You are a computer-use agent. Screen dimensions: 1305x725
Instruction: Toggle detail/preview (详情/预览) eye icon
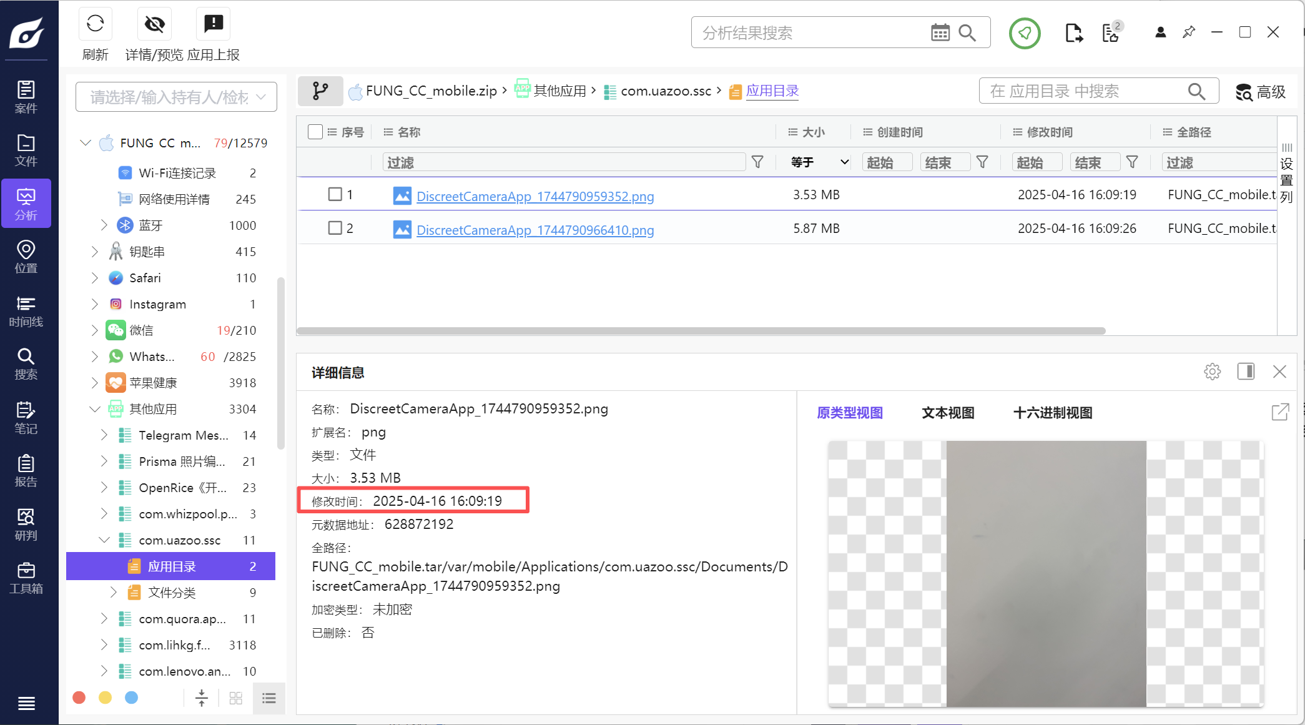(154, 24)
